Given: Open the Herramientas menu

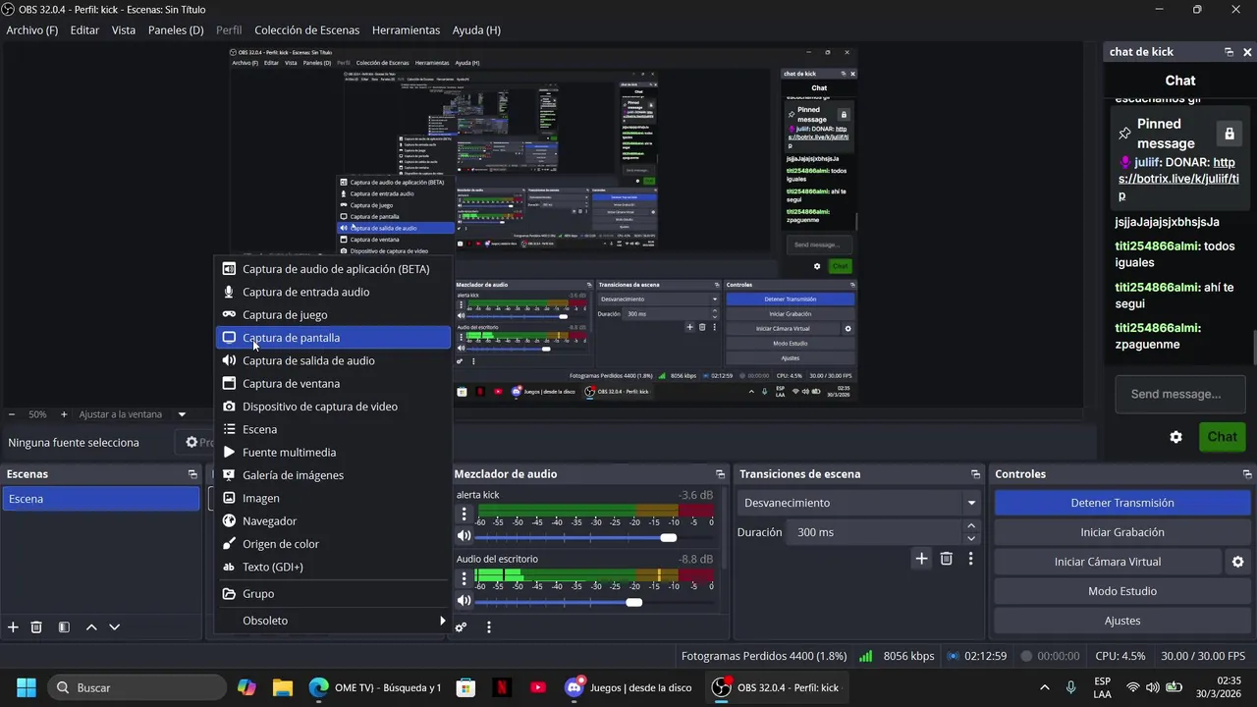Looking at the screenshot, I should (406, 30).
